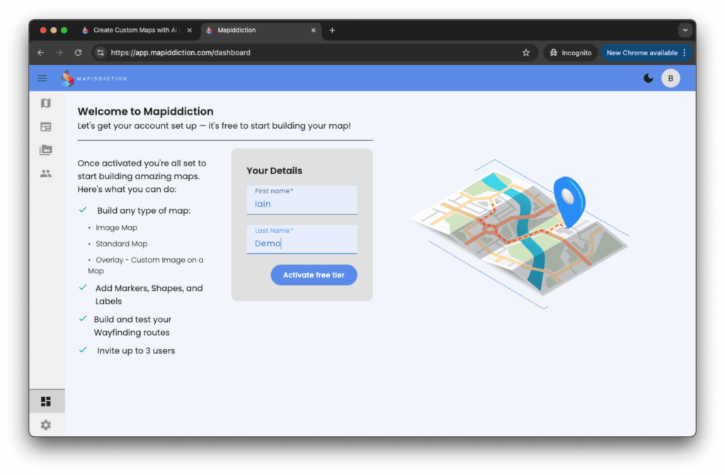Switch to Create Custom Maps tab
The height and width of the screenshot is (475, 725).
[x=135, y=30]
